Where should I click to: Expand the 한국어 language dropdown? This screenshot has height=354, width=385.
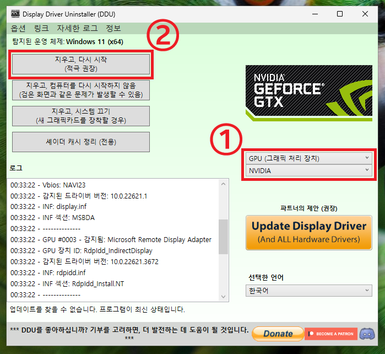point(309,291)
